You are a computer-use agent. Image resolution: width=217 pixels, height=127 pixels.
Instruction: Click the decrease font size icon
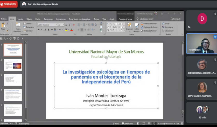point(69,25)
